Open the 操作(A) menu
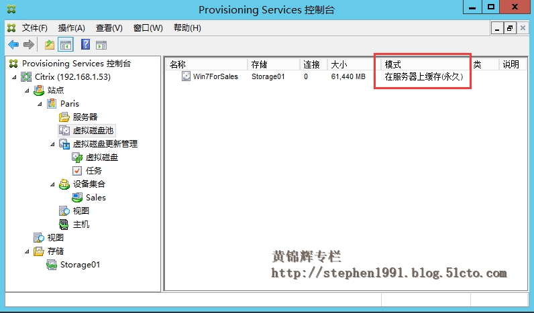The height and width of the screenshot is (313, 534). (x=72, y=28)
